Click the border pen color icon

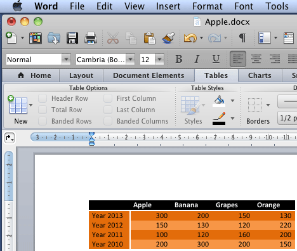pyautogui.click(x=219, y=119)
